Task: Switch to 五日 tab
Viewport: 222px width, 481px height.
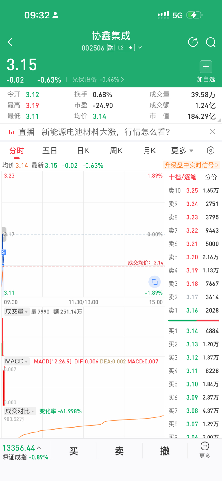Action: [50, 151]
